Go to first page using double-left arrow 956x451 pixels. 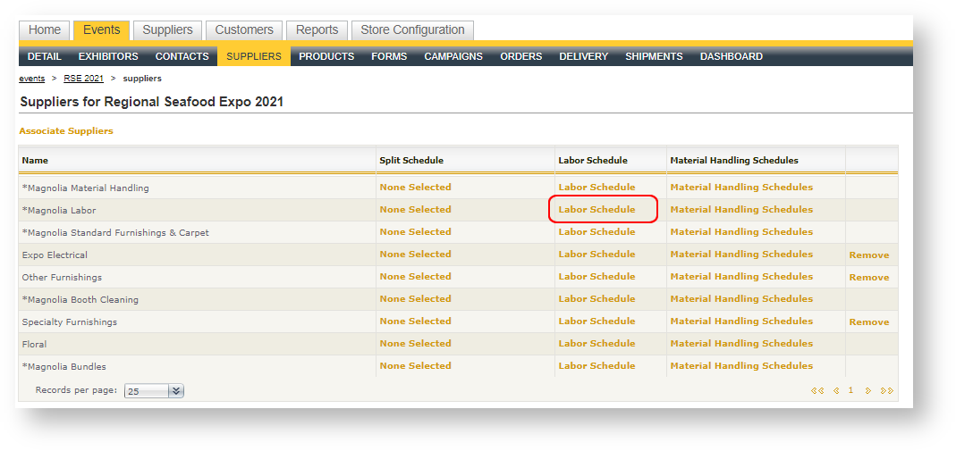coord(816,391)
